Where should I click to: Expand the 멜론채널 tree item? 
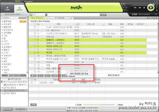pos(2,21)
